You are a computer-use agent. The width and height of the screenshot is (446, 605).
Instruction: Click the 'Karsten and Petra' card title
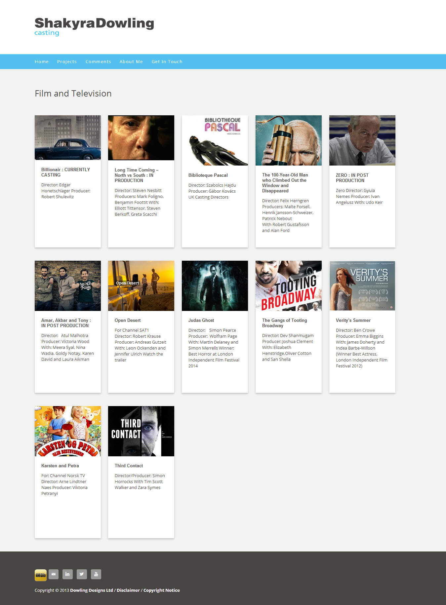(x=60, y=466)
